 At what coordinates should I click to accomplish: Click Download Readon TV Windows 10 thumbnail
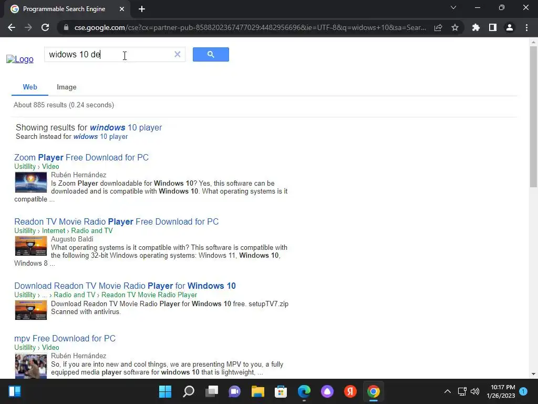coord(31,310)
